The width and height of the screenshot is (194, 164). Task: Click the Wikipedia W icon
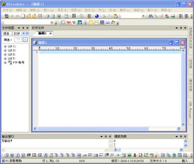click(74, 23)
